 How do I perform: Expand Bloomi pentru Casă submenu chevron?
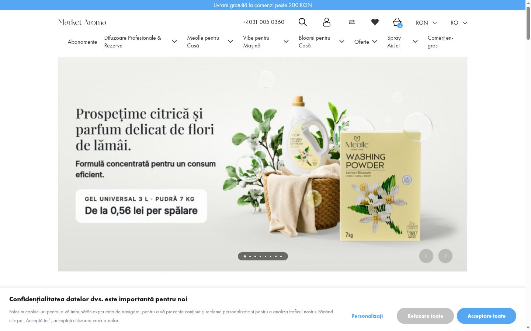(342, 42)
